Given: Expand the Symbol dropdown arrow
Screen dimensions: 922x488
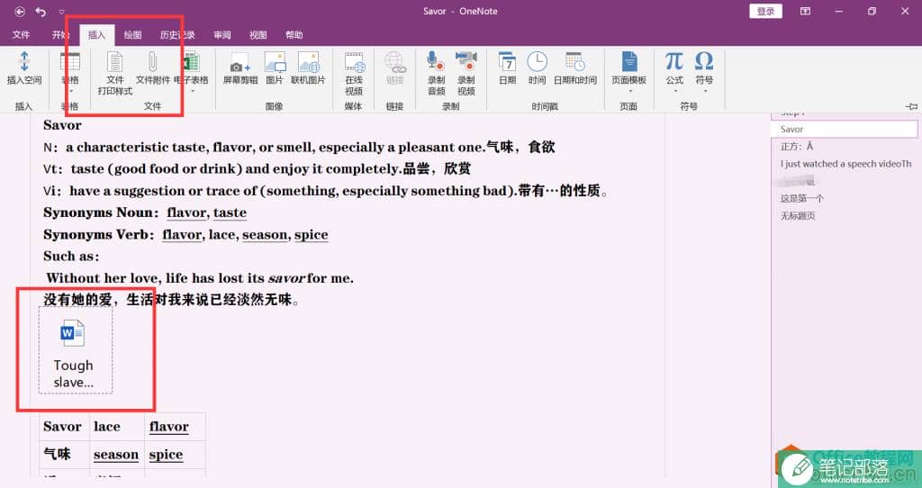Looking at the screenshot, I should click(x=704, y=92).
